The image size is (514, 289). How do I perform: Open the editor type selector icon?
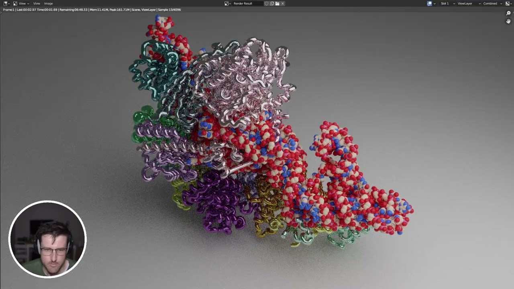click(x=6, y=3)
